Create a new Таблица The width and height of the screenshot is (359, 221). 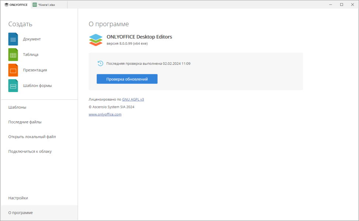(31, 55)
